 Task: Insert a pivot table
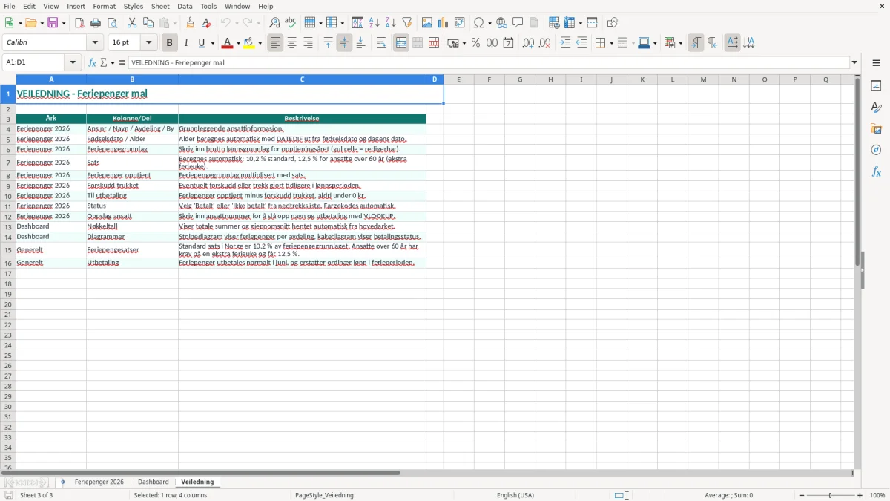click(x=459, y=23)
